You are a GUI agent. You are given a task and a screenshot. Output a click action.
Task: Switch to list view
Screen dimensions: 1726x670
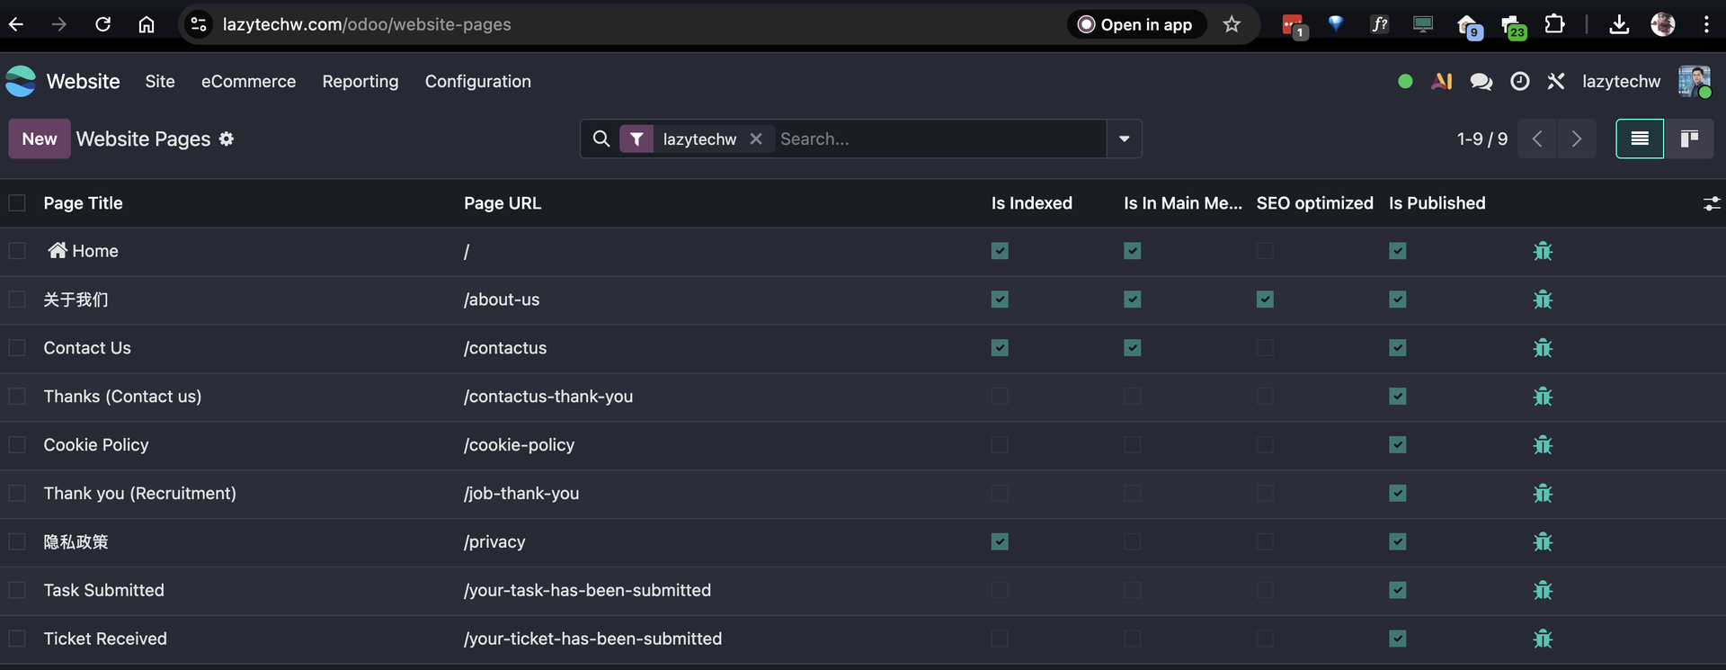tap(1640, 138)
